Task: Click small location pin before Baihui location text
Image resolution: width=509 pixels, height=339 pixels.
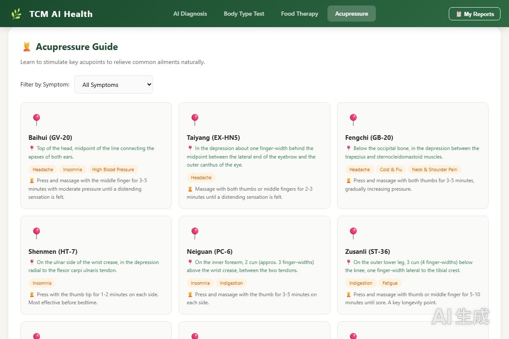Action: pyautogui.click(x=31, y=148)
